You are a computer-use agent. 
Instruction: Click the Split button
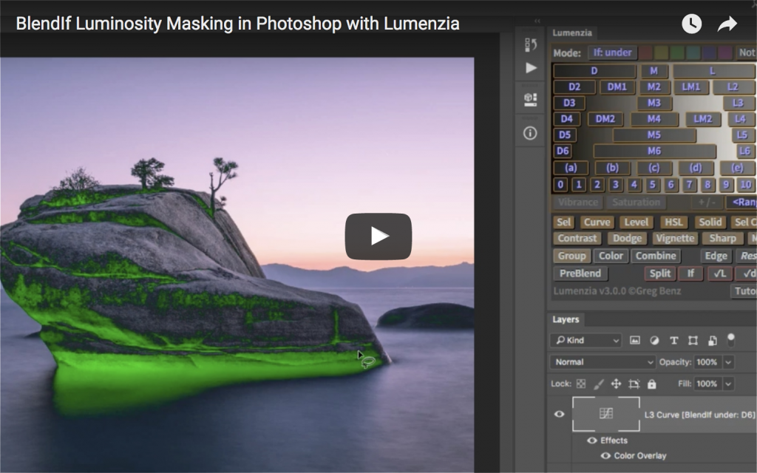[659, 273]
